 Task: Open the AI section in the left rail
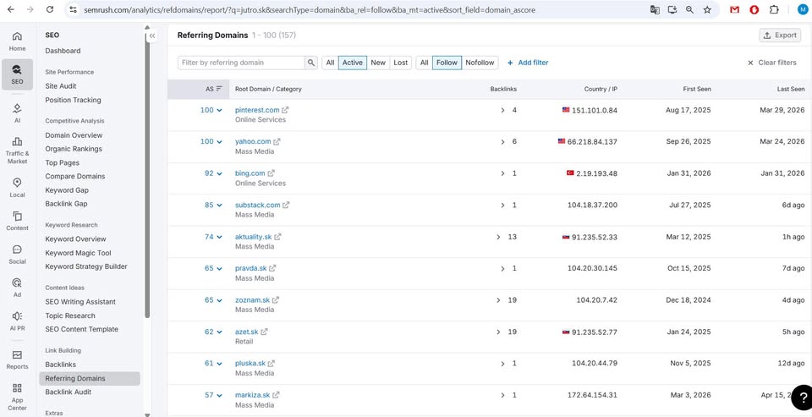17,113
